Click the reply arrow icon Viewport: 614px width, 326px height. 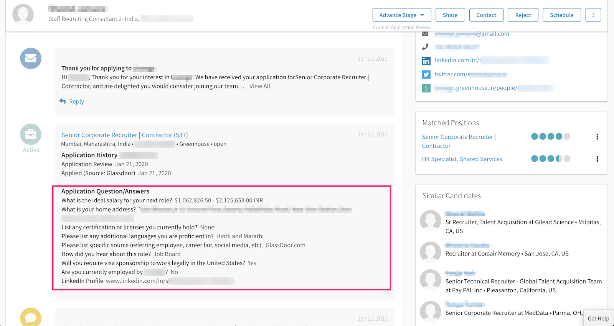[x=63, y=101]
